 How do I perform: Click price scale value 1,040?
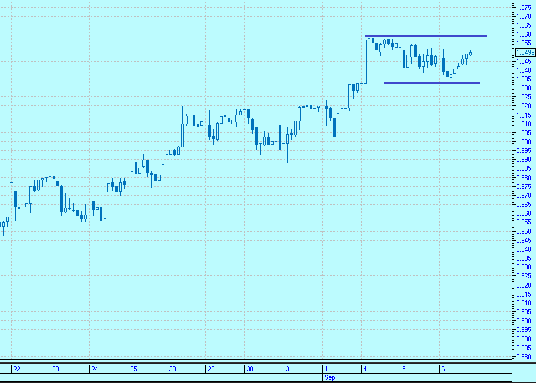pyautogui.click(x=524, y=70)
